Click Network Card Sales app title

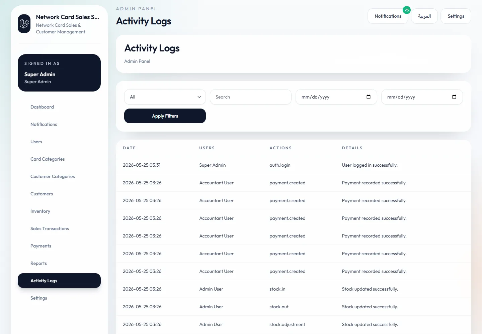click(x=68, y=17)
